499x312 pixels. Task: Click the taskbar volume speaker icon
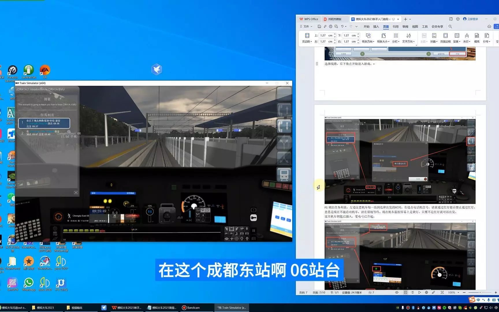(491, 308)
